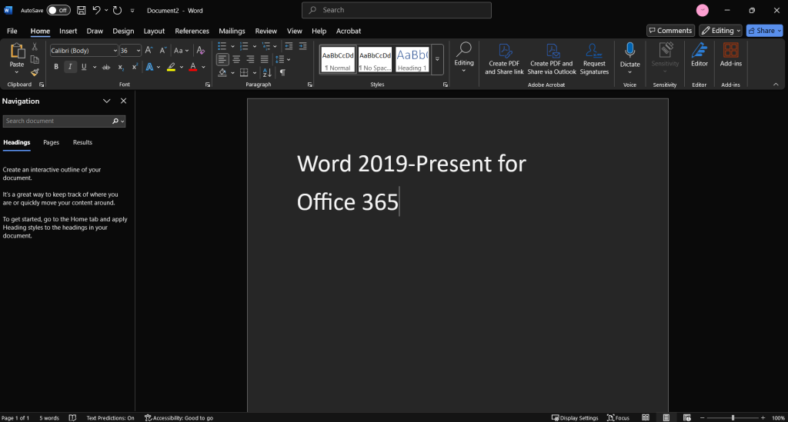The width and height of the screenshot is (788, 422).
Task: Switch to the Pages navigation tab
Action: 51,142
